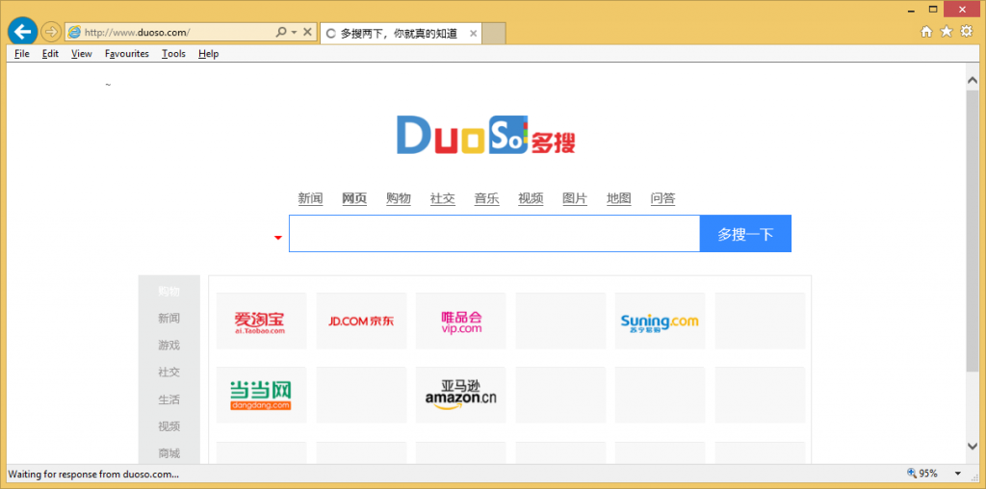Expand the zoom level dropdown arrow
The height and width of the screenshot is (489, 986).
(957, 474)
